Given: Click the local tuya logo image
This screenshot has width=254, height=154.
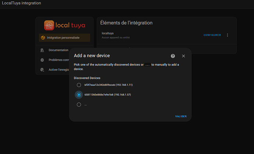Looking at the screenshot, I should (64, 25).
